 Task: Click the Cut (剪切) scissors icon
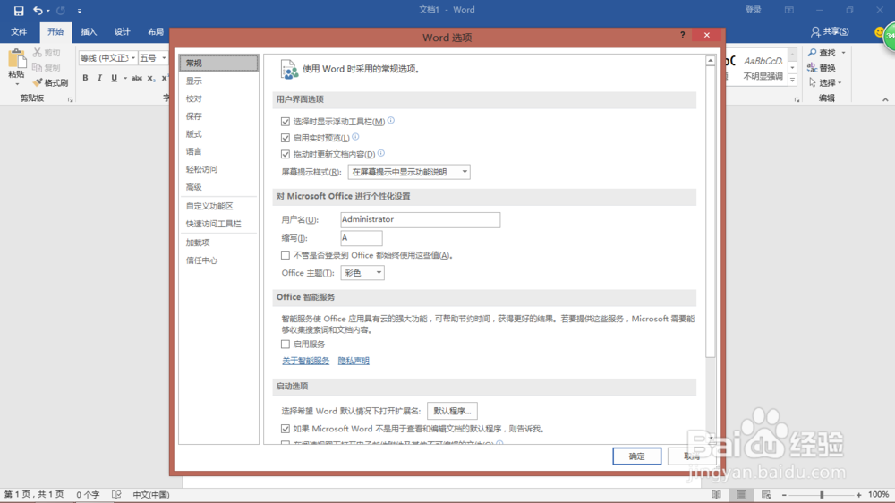click(x=38, y=53)
